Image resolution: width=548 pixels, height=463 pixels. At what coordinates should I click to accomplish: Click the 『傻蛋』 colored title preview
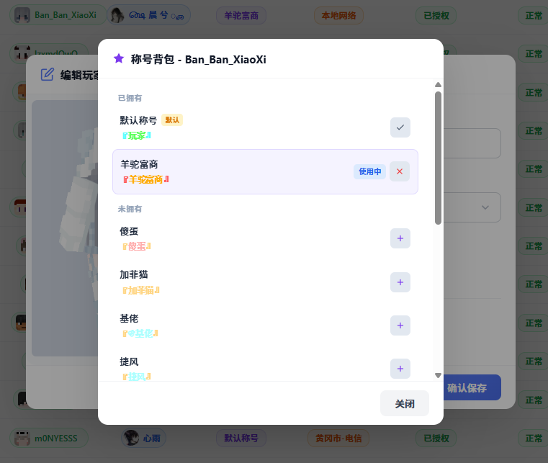tap(137, 247)
